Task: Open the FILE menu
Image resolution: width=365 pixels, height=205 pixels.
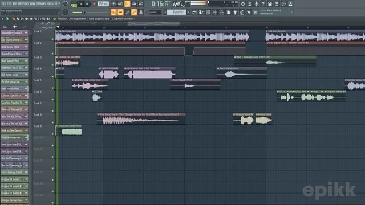Action: (3, 4)
